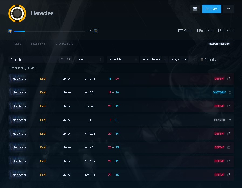Image resolution: width=242 pixels, height=188 pixels.
Task: Open the Filter Map dropdown
Action: coord(123,60)
